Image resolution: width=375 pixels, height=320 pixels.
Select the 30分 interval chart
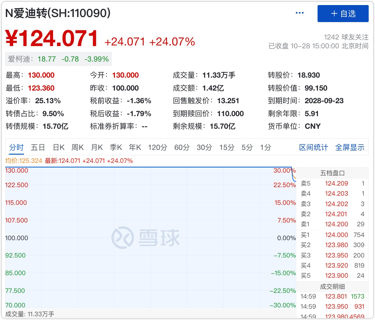[x=204, y=147]
